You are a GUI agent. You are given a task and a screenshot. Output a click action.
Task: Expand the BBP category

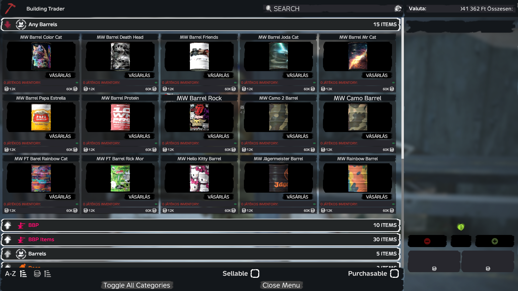pyautogui.click(x=8, y=225)
